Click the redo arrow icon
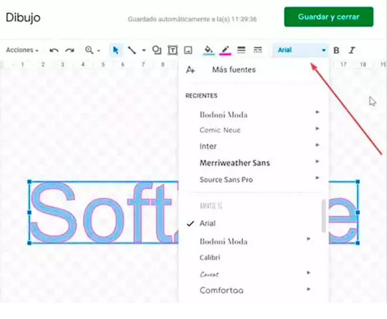 click(x=70, y=50)
